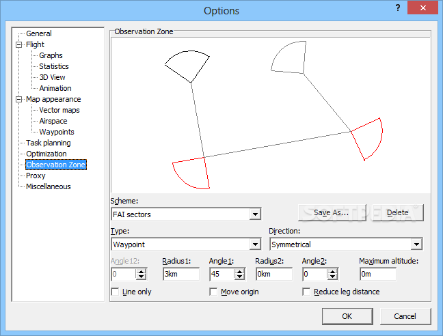Increase Angle2 with the up spinner
Screen dimensions: 443x336
tap(332, 271)
